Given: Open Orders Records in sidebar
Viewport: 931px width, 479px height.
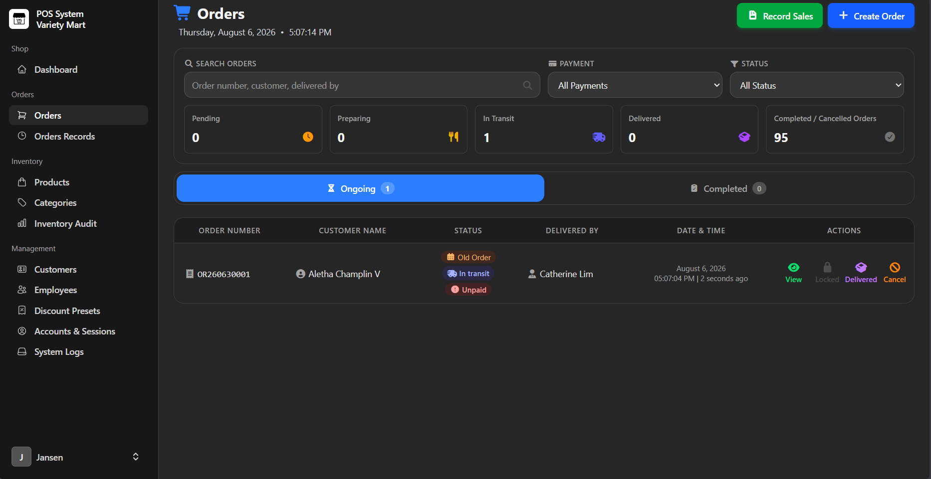Looking at the screenshot, I should click(x=78, y=136).
